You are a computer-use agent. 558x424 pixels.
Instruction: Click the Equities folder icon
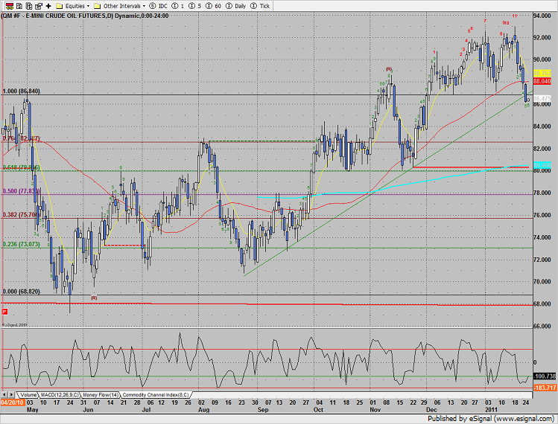click(x=58, y=5)
